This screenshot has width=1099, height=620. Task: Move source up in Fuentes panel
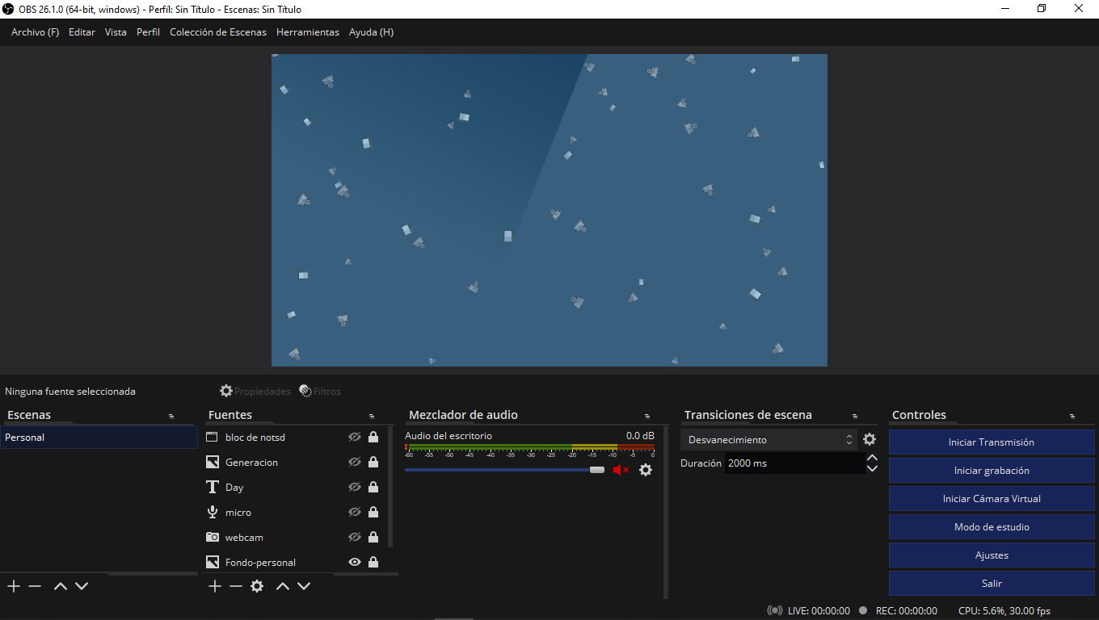(282, 586)
